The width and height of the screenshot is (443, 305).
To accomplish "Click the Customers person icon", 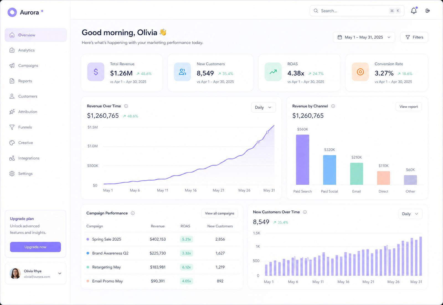I will (12, 96).
